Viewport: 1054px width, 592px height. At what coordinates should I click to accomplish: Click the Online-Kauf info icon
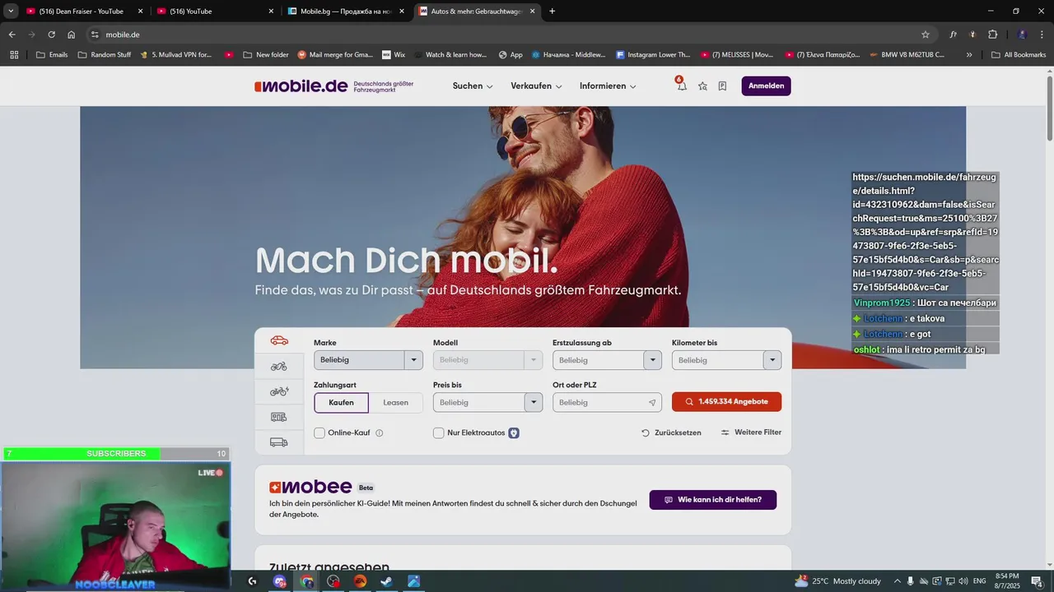[x=380, y=433]
